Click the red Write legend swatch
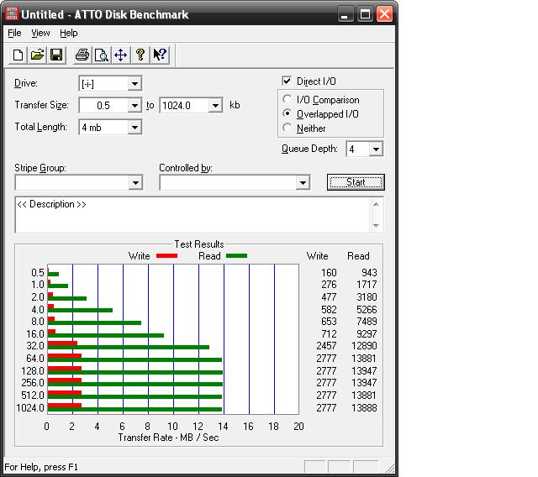This screenshot has height=477, width=538. pos(166,255)
